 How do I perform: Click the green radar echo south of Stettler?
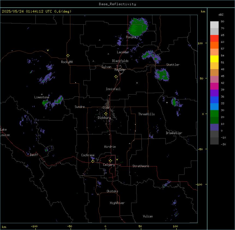coord(162,75)
